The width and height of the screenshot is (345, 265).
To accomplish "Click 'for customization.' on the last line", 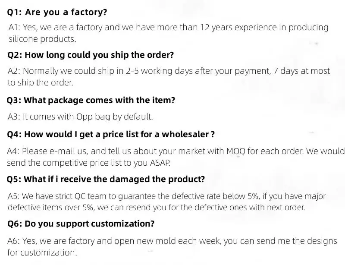I will [x=42, y=253].
